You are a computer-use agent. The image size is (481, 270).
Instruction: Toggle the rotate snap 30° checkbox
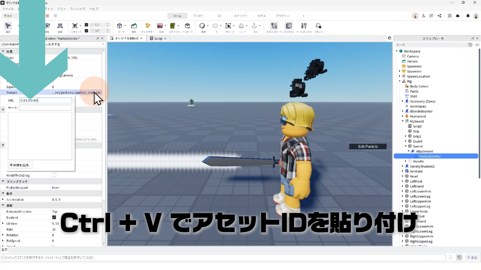pyautogui.click(x=86, y=31)
